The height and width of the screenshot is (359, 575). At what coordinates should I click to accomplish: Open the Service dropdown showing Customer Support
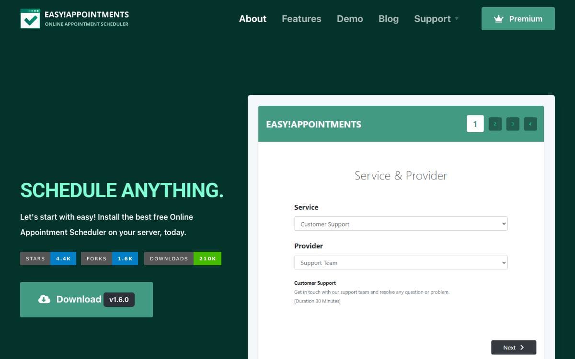pos(401,224)
